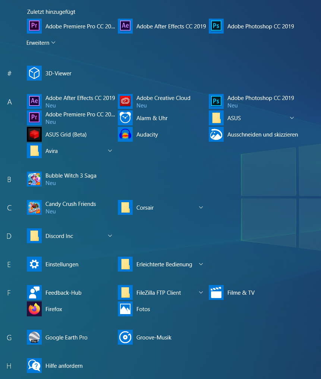Screen dimensions: 321x379
Task: Click the 'Ausschneiden und skizzieren' label
Action: 262,134
